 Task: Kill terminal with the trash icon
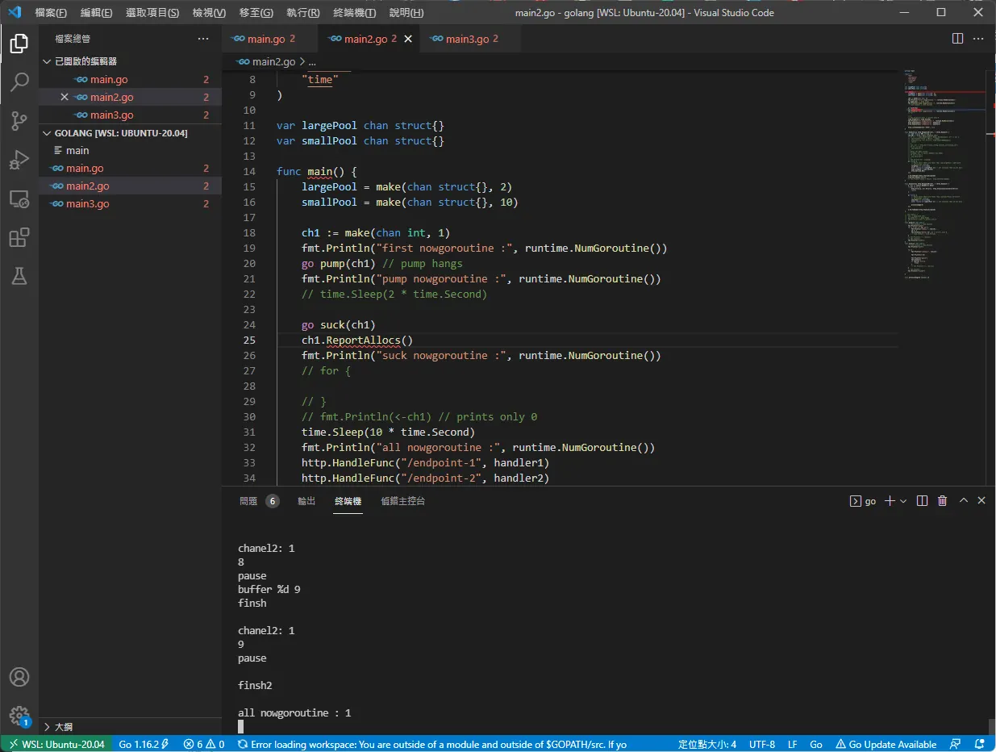[x=942, y=501]
